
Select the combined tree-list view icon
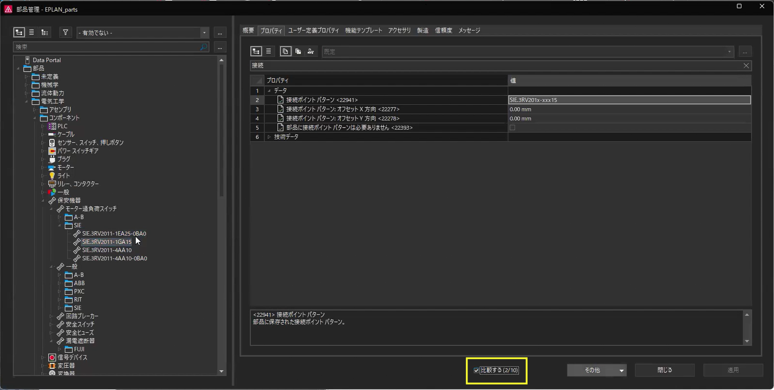click(x=45, y=33)
